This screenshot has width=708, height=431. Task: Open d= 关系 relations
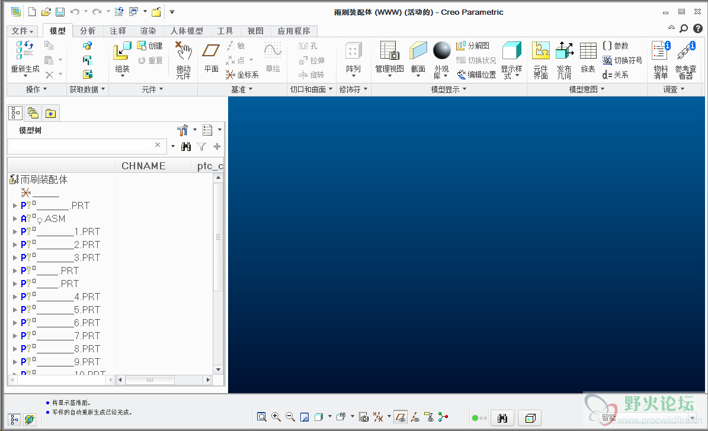tap(616, 75)
